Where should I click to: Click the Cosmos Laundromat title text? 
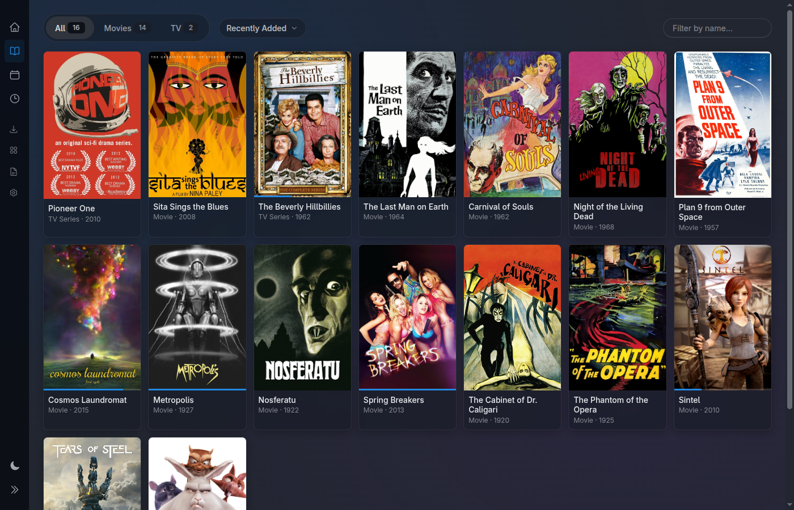coord(87,400)
